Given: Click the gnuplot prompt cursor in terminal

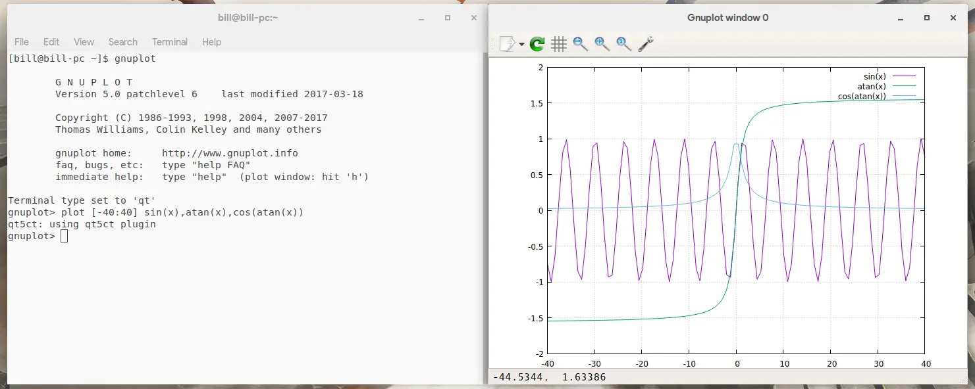Looking at the screenshot, I should 64,237.
